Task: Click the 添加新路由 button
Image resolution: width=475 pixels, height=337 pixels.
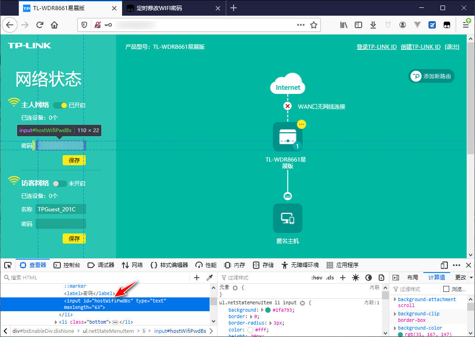Action: (432, 76)
